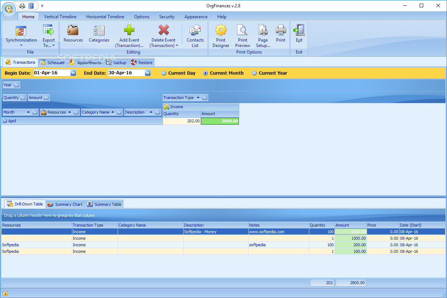Open the Contacts List
The image size is (447, 298).
click(x=195, y=36)
